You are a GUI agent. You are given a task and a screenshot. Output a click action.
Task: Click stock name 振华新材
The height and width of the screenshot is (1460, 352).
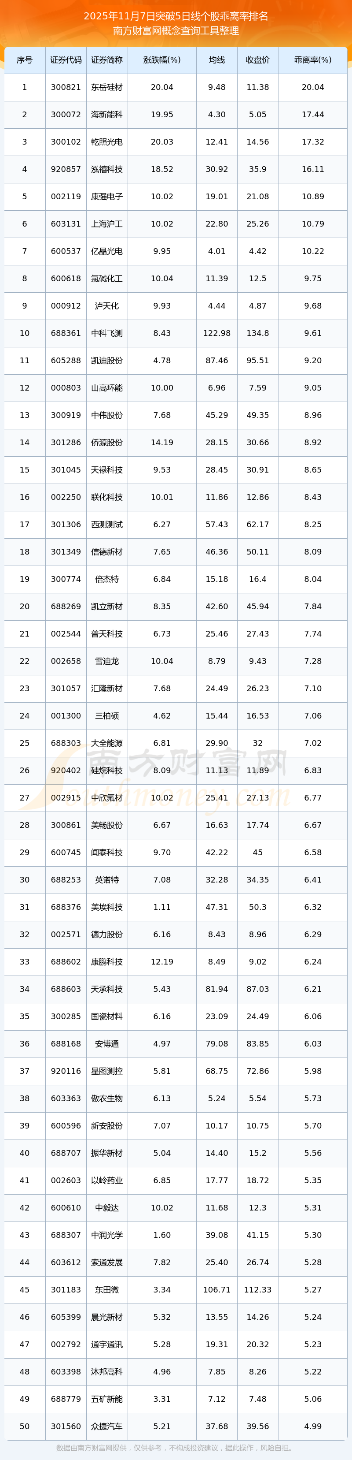coord(107,1153)
